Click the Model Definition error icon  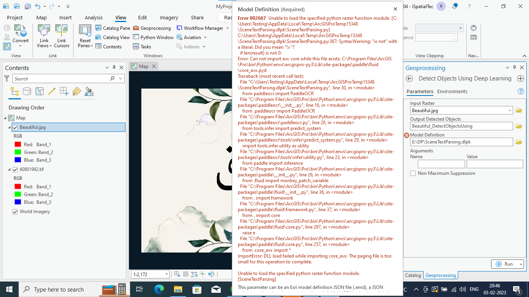point(407,135)
